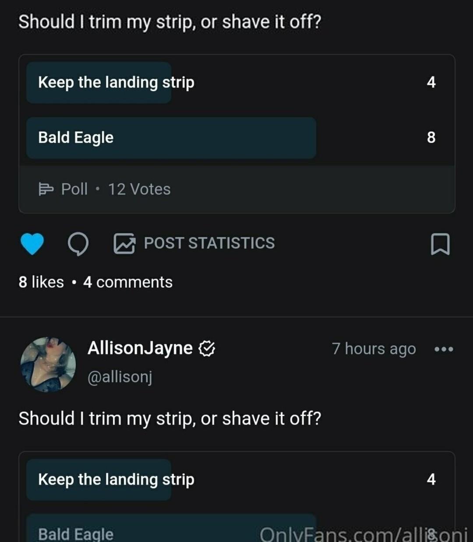Image resolution: width=473 pixels, height=542 pixels.
Task: Choose "Keep the landing strip" under AllisonJayne's post
Action: 116,479
